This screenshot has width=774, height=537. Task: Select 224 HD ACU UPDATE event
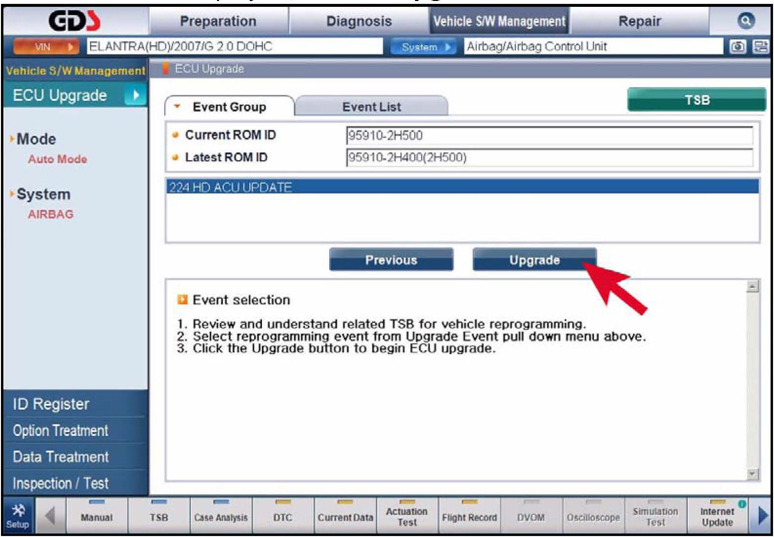(x=462, y=187)
